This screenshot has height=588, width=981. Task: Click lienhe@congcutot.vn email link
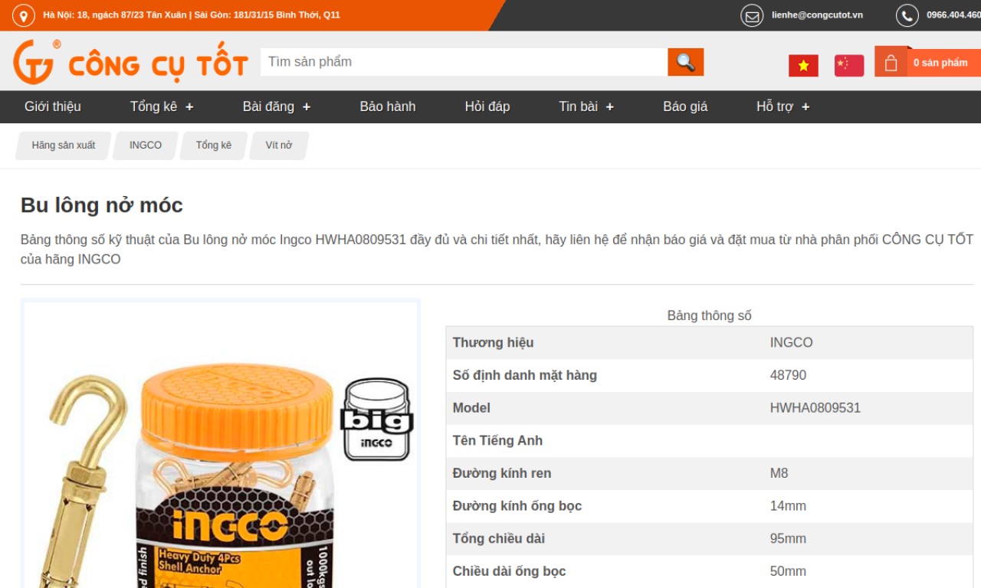[817, 15]
